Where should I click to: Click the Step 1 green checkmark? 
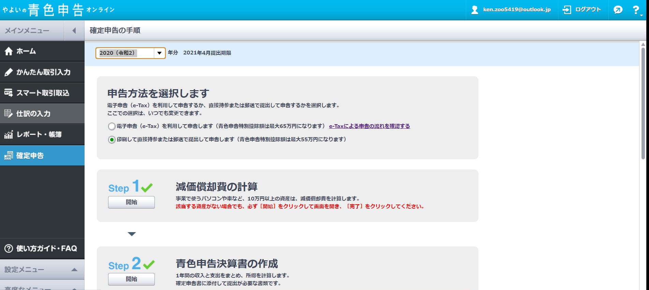pyautogui.click(x=147, y=188)
